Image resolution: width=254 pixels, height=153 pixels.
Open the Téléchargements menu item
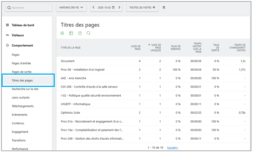tap(22, 106)
